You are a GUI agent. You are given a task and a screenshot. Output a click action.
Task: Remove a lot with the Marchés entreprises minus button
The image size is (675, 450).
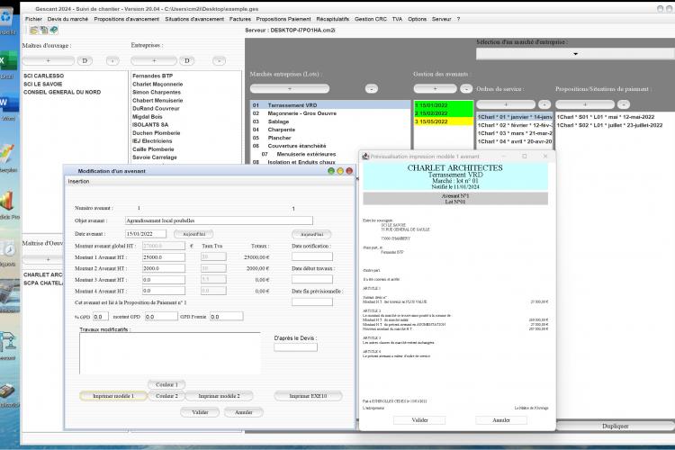(x=372, y=89)
